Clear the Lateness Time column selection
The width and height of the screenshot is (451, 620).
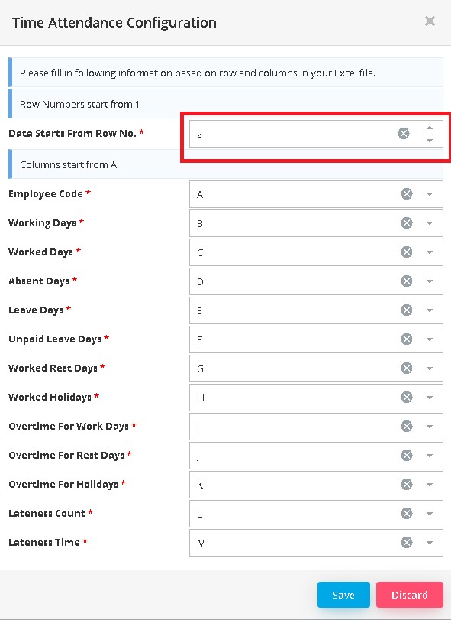coord(407,543)
